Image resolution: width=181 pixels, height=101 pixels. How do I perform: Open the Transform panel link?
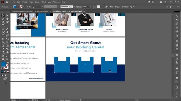pos(125,7)
